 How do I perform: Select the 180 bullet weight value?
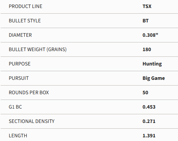[x=147, y=49]
